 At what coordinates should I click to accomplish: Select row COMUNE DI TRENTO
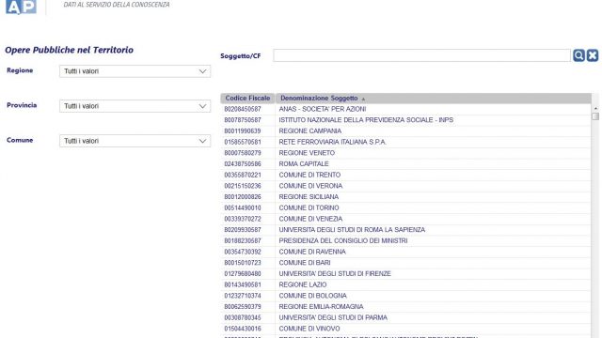pyautogui.click(x=405, y=176)
